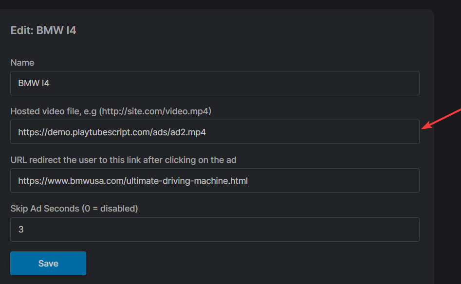The width and height of the screenshot is (461, 284).
Task: Click the red arrow annotation
Action: click(441, 119)
